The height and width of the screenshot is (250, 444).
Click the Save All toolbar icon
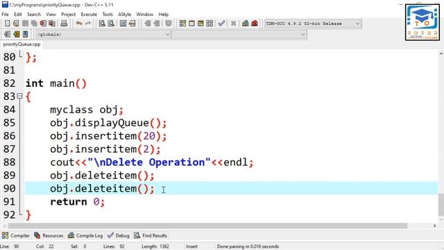tap(34, 24)
